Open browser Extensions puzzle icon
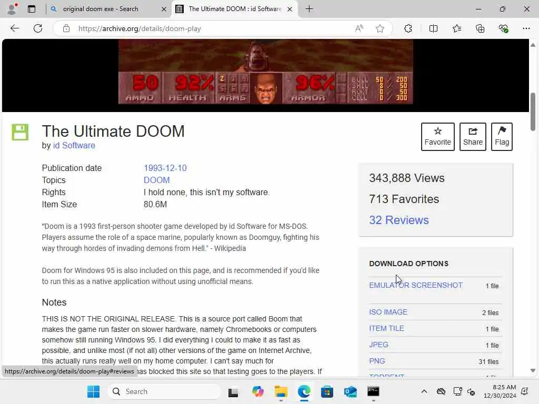 coord(408,28)
